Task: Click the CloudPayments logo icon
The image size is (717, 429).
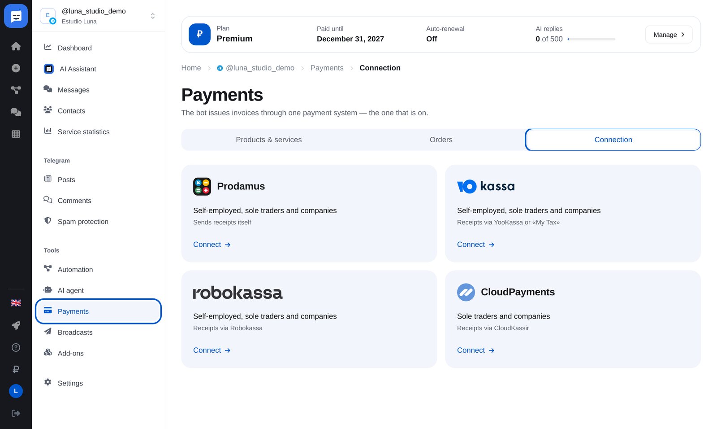Action: pyautogui.click(x=466, y=292)
